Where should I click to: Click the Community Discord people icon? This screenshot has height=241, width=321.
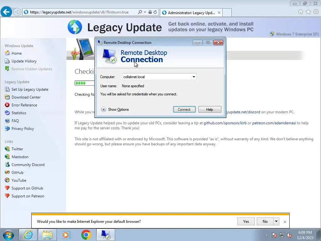[x=7, y=164]
